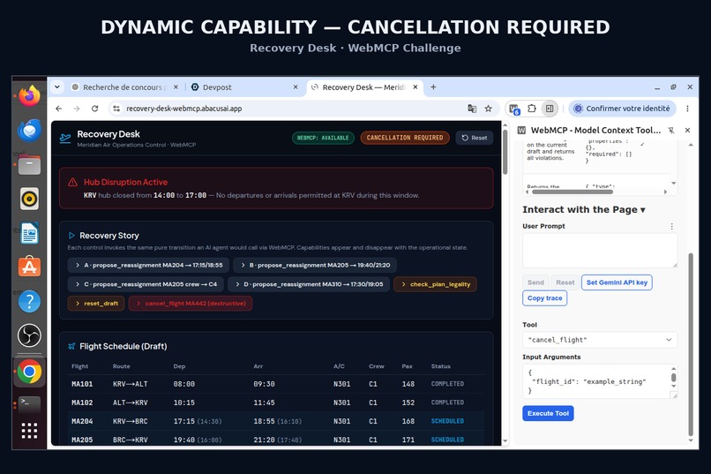Image resolution: width=711 pixels, height=474 pixels.
Task: Bookmark this page with the star
Action: 489,109
